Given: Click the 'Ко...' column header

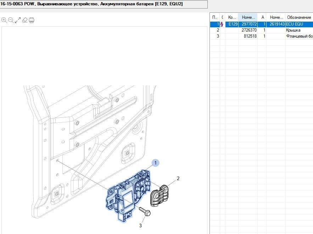Looking at the screenshot, I should [232, 17].
